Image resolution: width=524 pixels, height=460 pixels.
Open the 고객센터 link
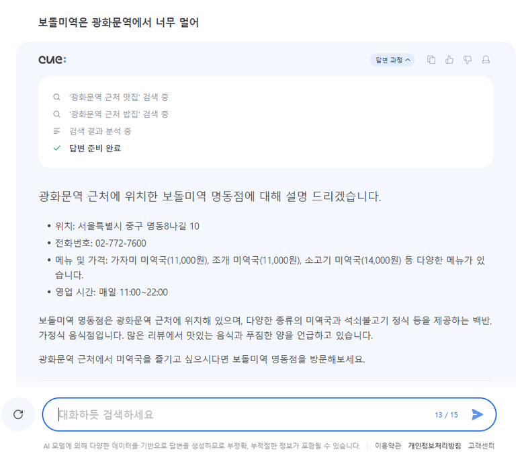tap(481, 446)
